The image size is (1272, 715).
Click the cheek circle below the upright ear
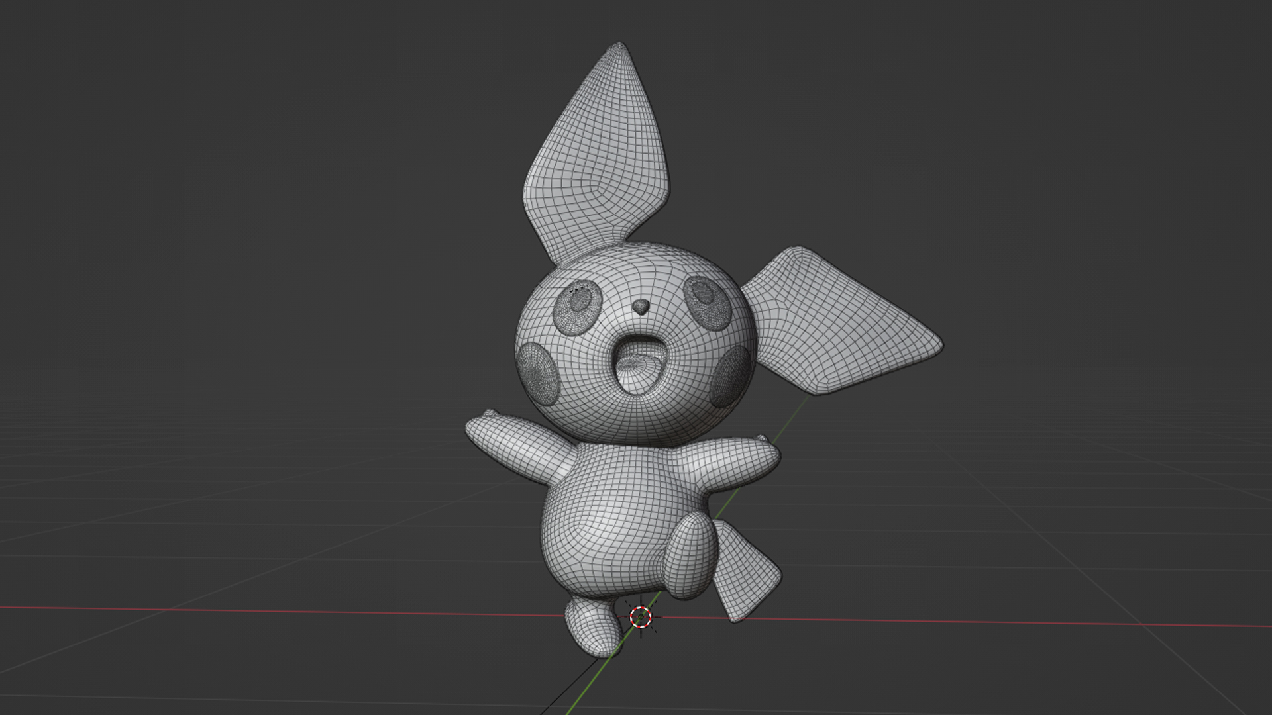(538, 373)
